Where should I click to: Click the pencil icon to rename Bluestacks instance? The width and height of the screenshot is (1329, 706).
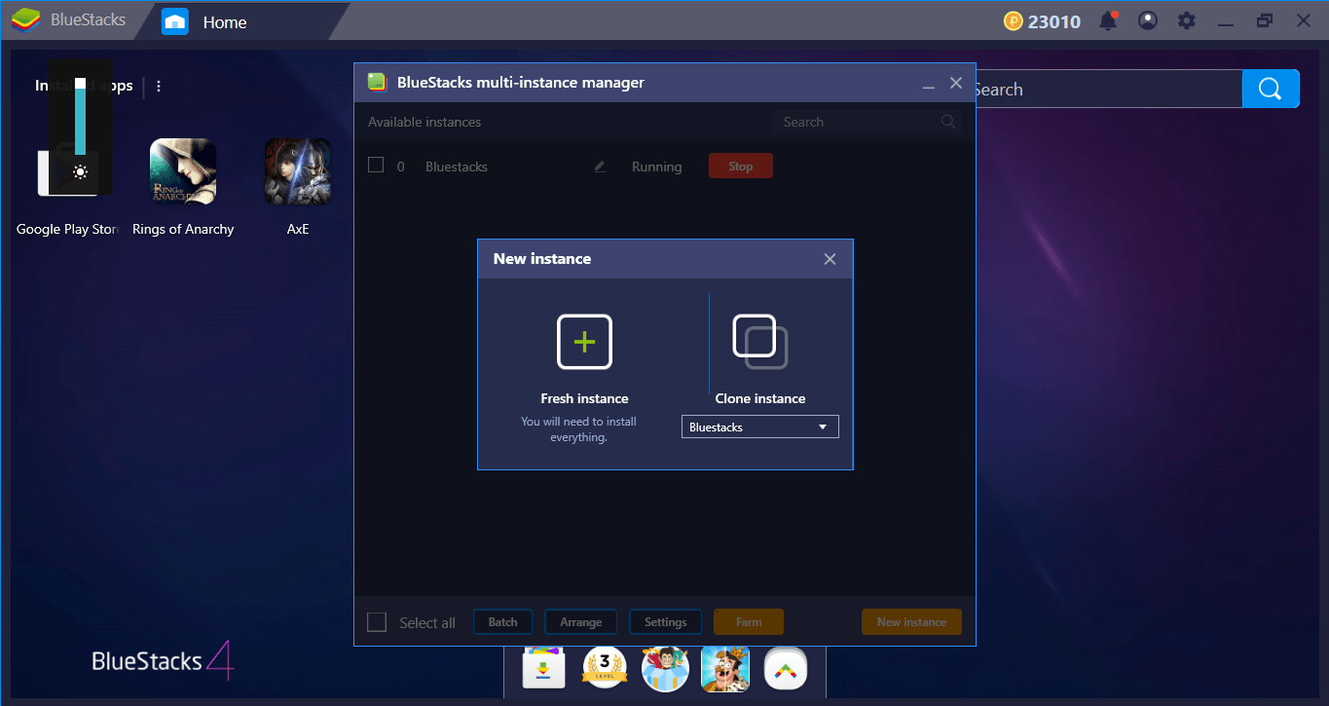pos(600,167)
